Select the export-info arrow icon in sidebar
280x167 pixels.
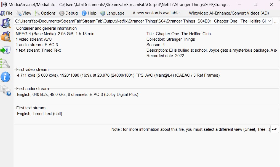pyautogui.click(x=6, y=50)
